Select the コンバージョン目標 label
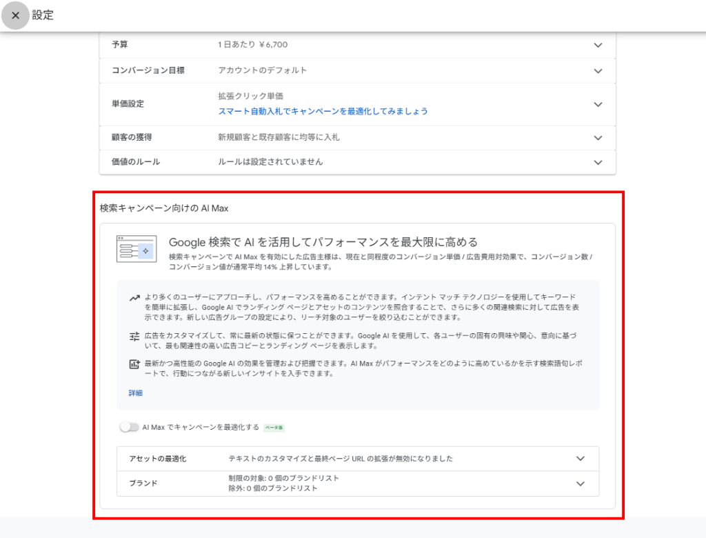This screenshot has height=538, width=706. pos(148,70)
